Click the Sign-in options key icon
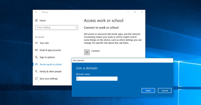The image size is (201, 105). point(36,57)
